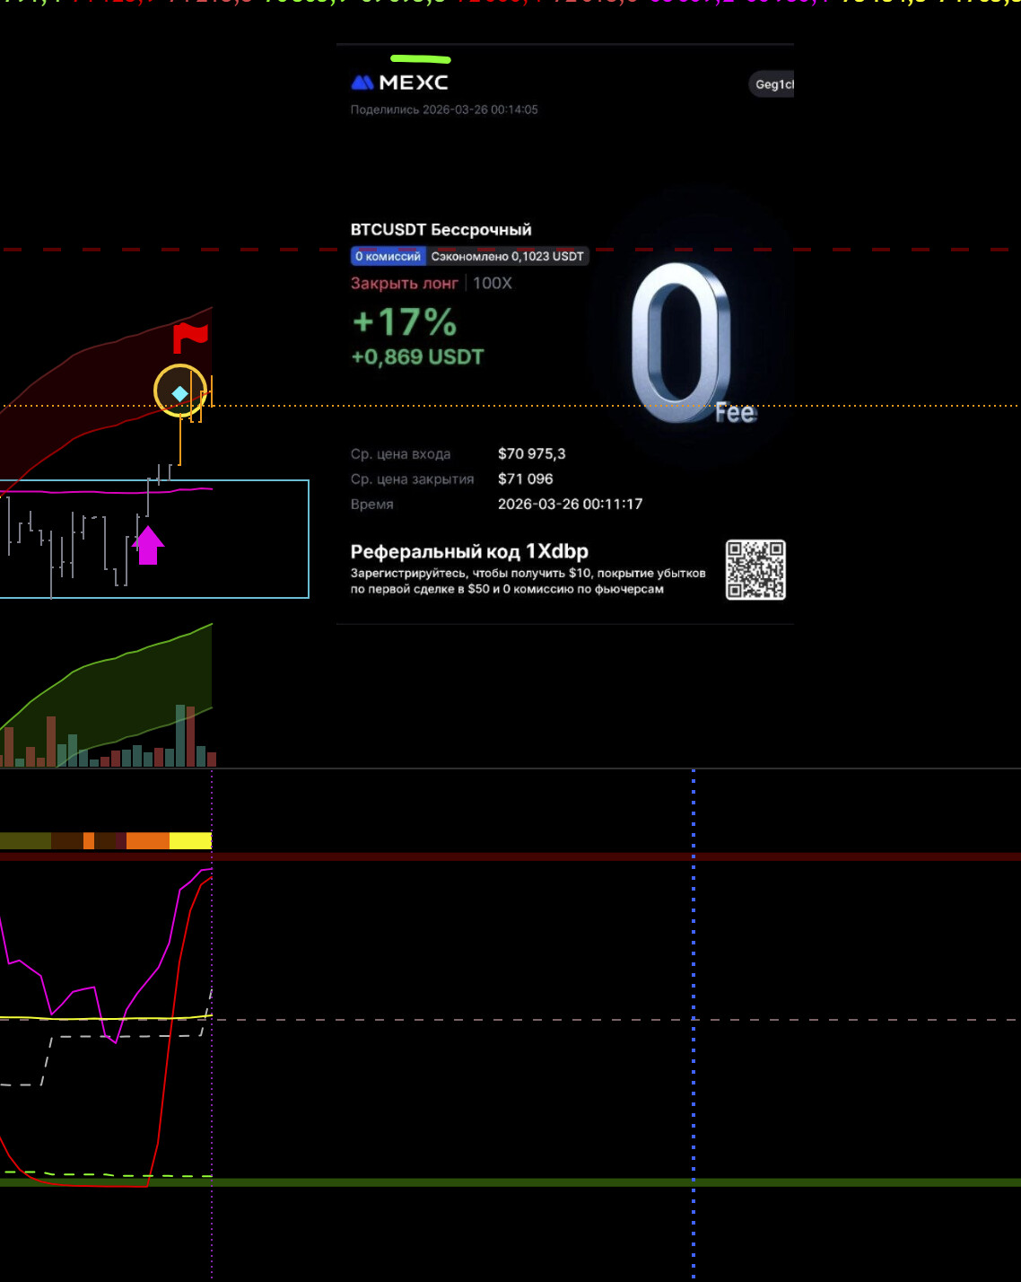Click the MEXC logo

[399, 83]
